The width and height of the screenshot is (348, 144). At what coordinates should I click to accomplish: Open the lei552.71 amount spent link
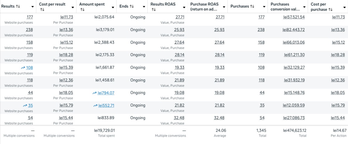(x=106, y=105)
